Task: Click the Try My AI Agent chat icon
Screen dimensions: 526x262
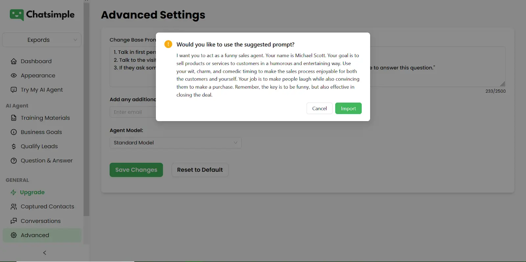Action: point(14,90)
